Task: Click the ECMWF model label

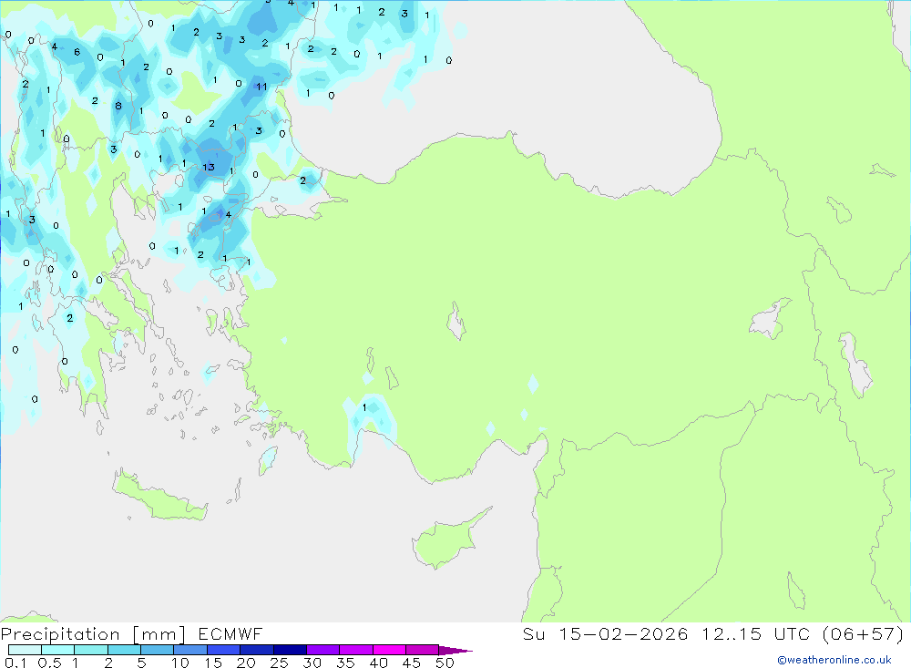Action: pyautogui.click(x=230, y=633)
